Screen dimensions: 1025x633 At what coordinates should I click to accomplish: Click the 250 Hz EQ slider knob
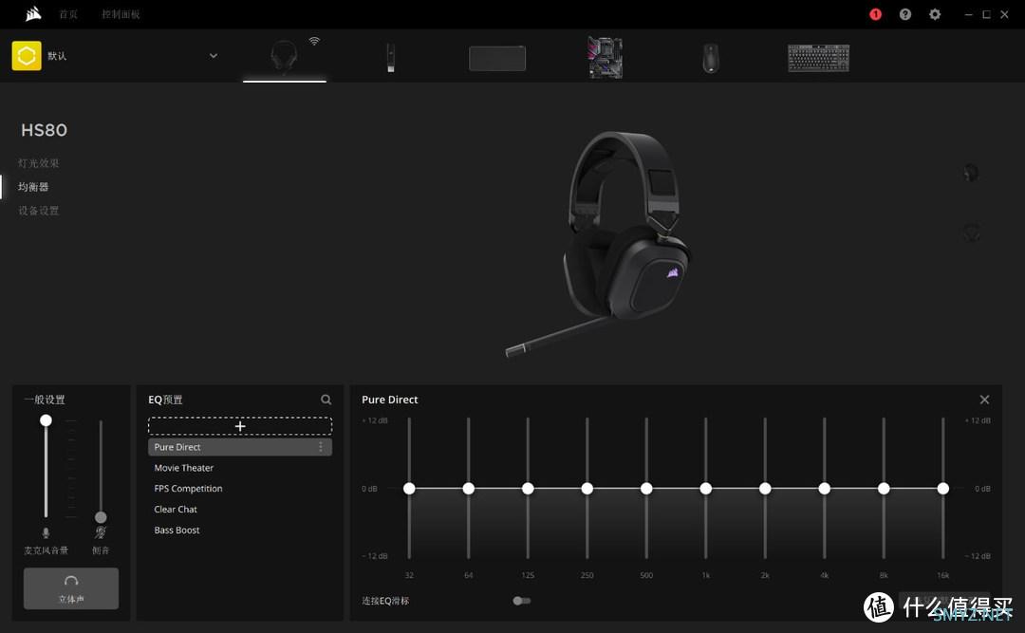[587, 489]
